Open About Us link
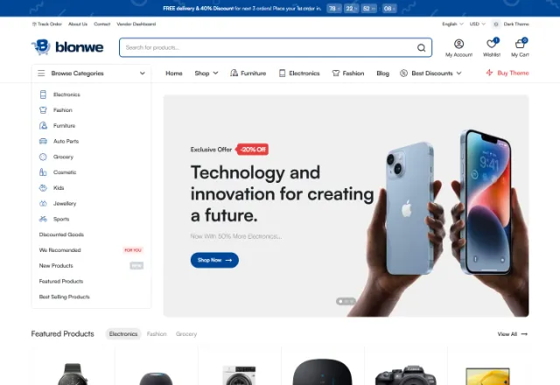The height and width of the screenshot is (385, 560). (x=78, y=24)
